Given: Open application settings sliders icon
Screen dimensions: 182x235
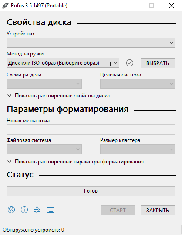Looking at the screenshot, I should [x=37, y=210].
